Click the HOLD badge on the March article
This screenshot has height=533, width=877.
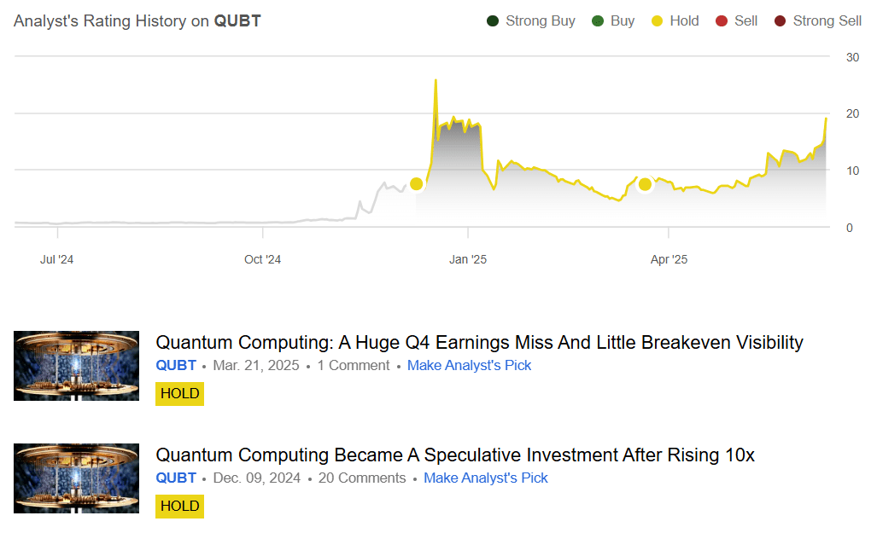tap(179, 393)
